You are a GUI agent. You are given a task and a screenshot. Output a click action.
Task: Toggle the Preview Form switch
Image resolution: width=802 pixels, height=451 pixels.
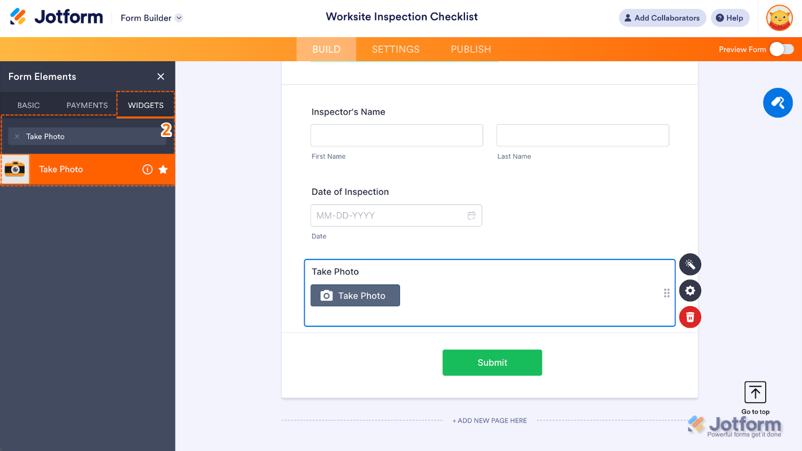[782, 50]
